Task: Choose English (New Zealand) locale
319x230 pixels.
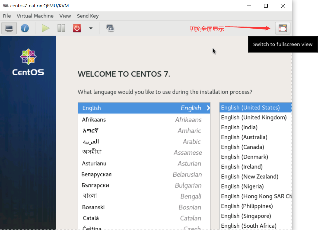Action: [256, 177]
